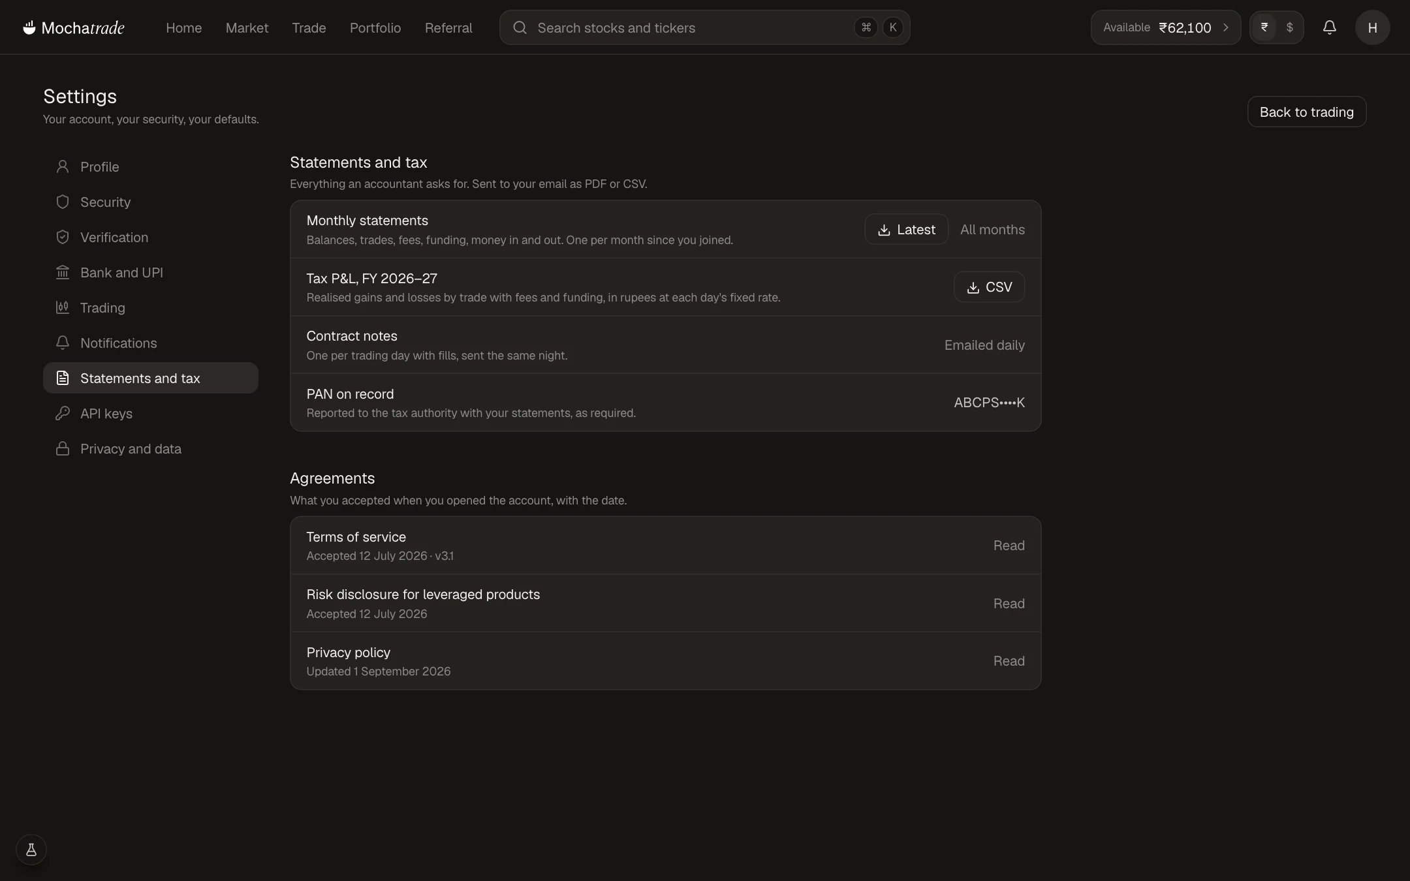Read the Privacy policy
This screenshot has width=1410, height=881.
pos(1009,661)
